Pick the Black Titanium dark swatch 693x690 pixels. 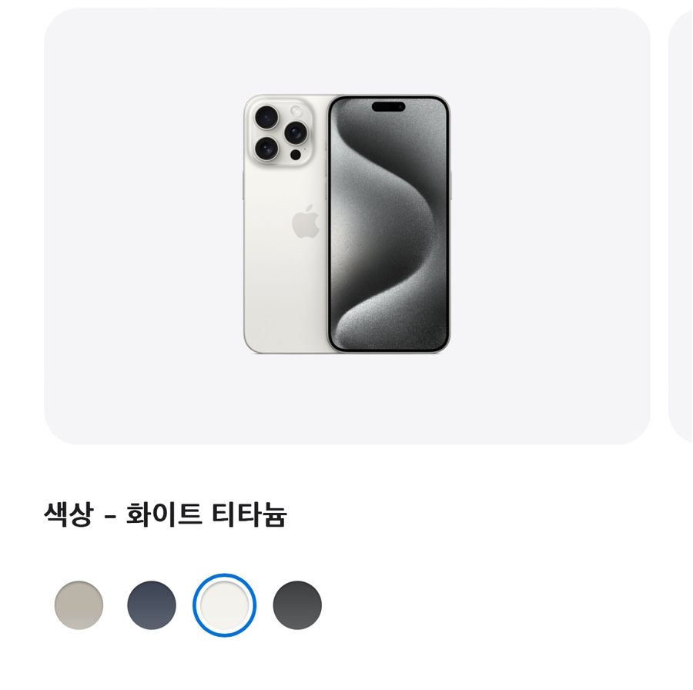coord(297,605)
